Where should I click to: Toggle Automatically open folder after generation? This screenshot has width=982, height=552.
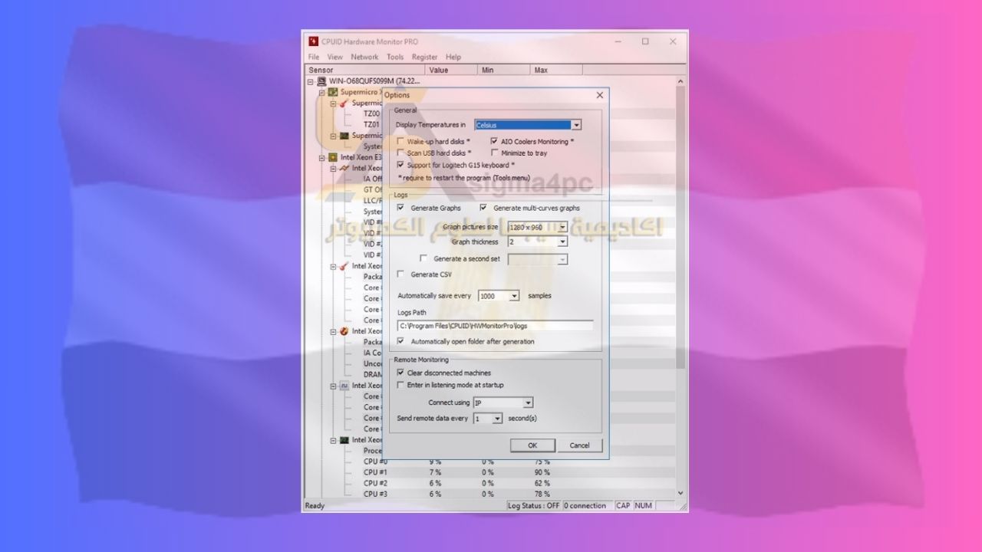pyautogui.click(x=400, y=341)
